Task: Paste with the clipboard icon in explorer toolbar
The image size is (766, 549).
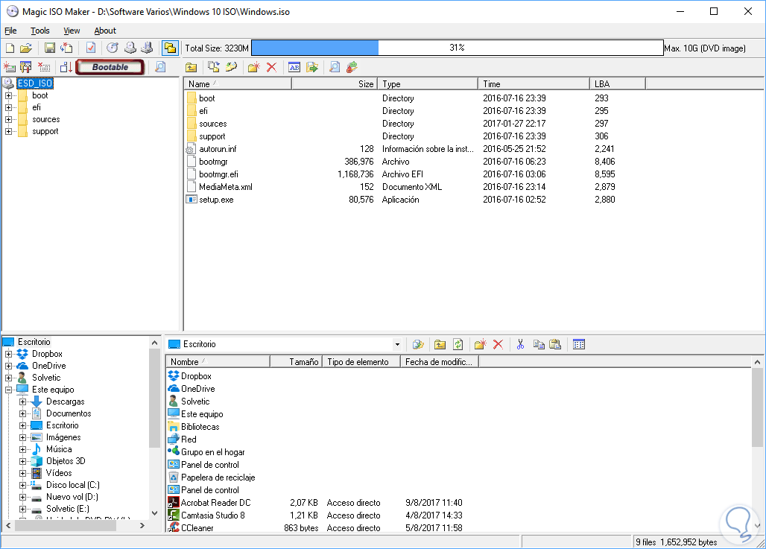Action: tap(555, 344)
